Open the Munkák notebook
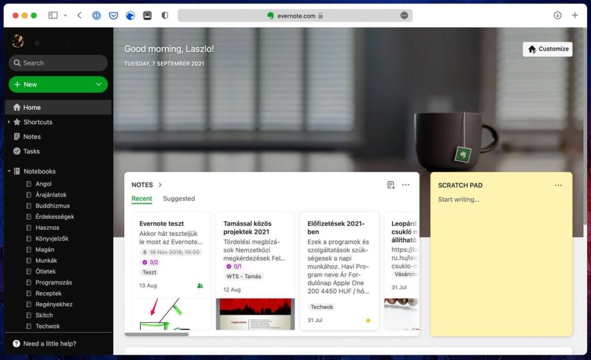Image resolution: width=591 pixels, height=360 pixels. pos(46,260)
